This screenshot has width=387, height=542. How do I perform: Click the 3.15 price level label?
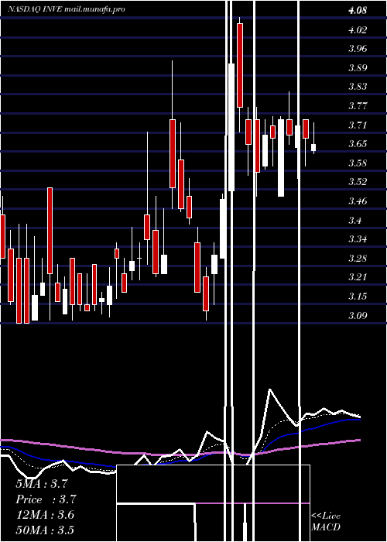pyautogui.click(x=358, y=297)
